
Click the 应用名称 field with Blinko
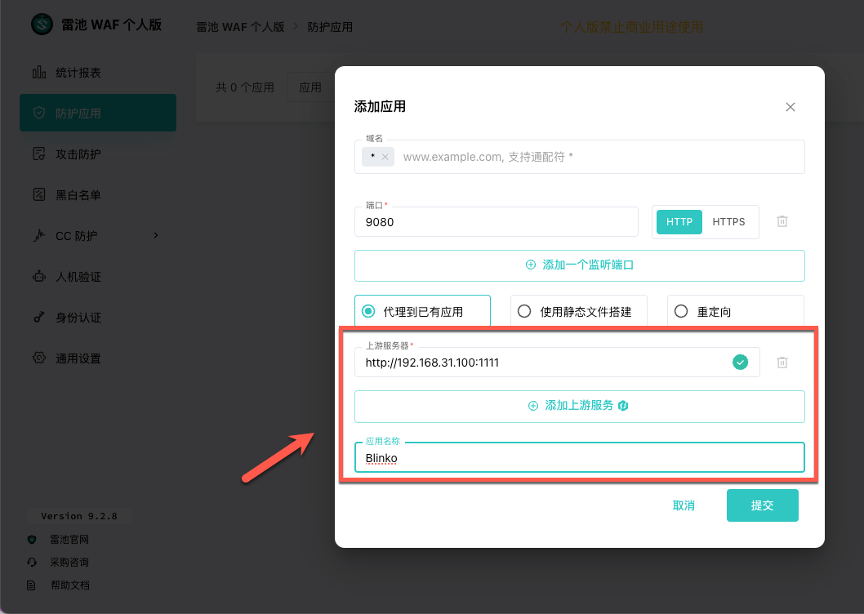[x=580, y=457]
